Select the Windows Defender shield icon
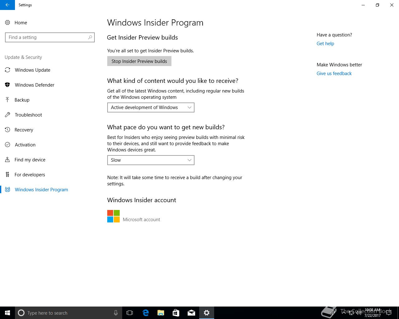The image size is (399, 319). [7, 85]
